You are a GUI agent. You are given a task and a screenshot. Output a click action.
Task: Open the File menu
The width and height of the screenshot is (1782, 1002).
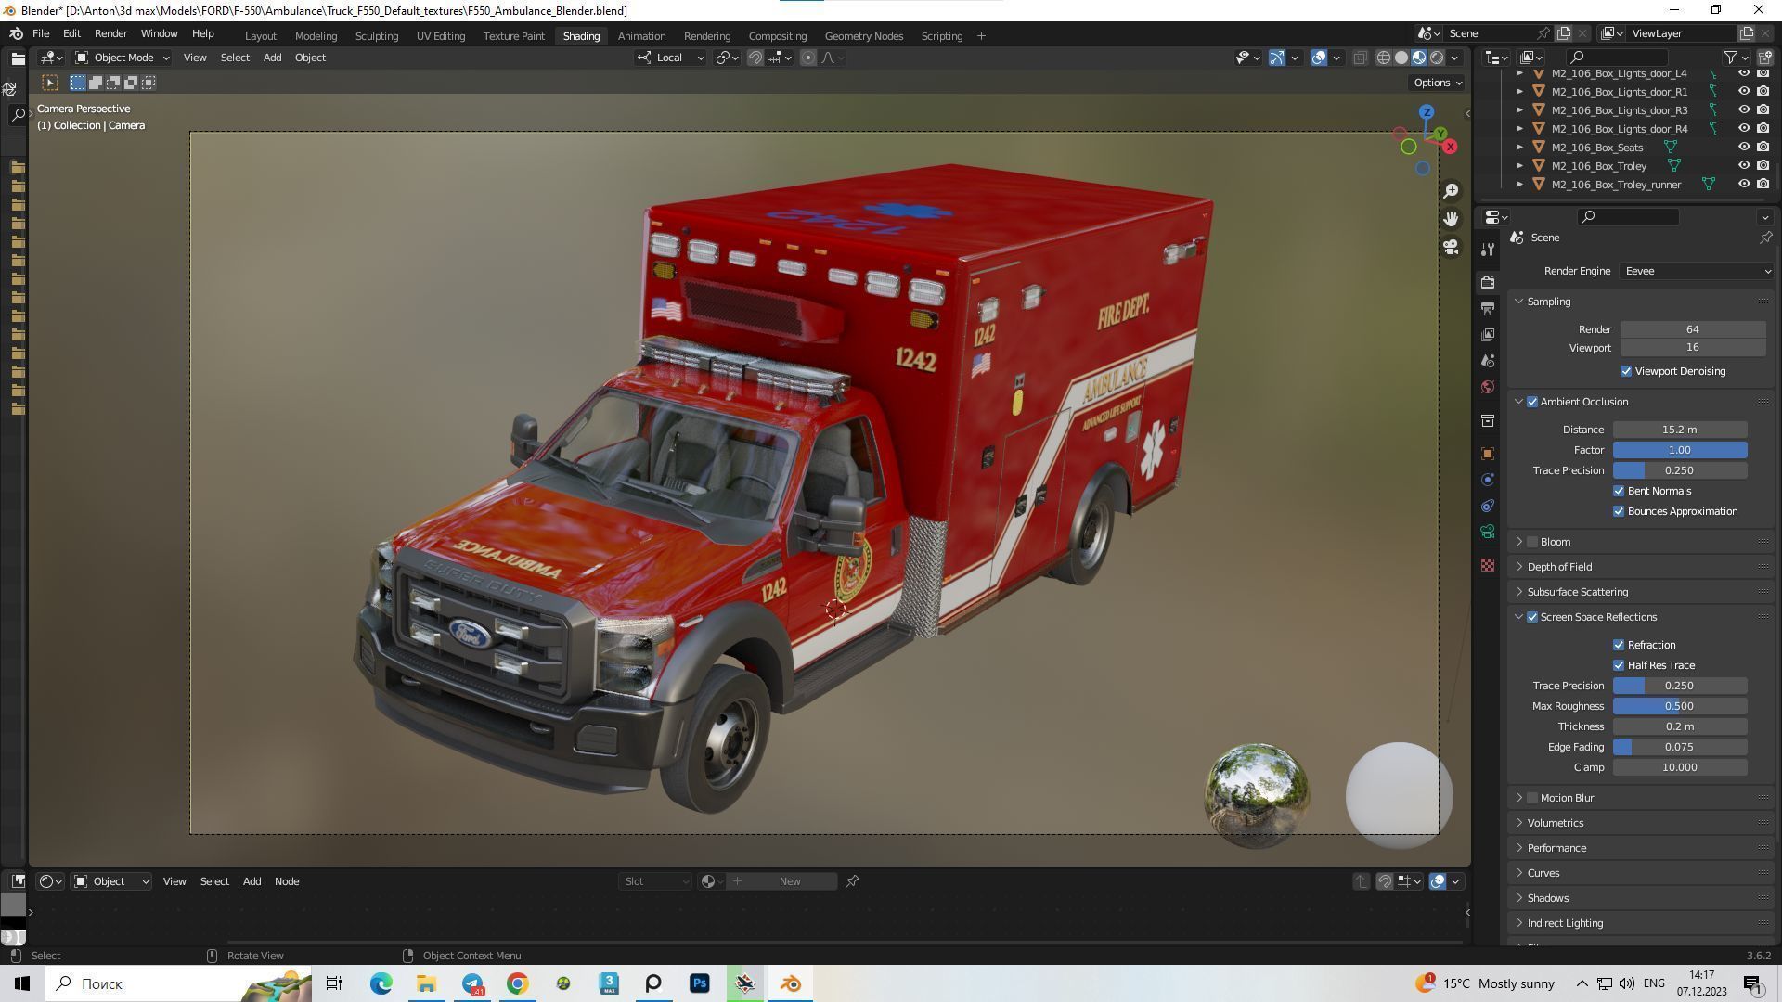[x=41, y=33]
